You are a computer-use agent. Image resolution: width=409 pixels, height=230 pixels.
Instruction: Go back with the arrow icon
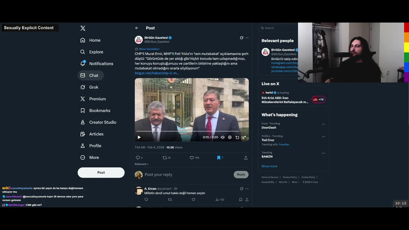(137, 28)
